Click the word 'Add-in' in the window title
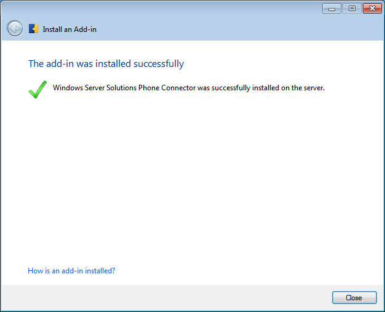Image resolution: width=385 pixels, height=312 pixels. click(x=85, y=29)
